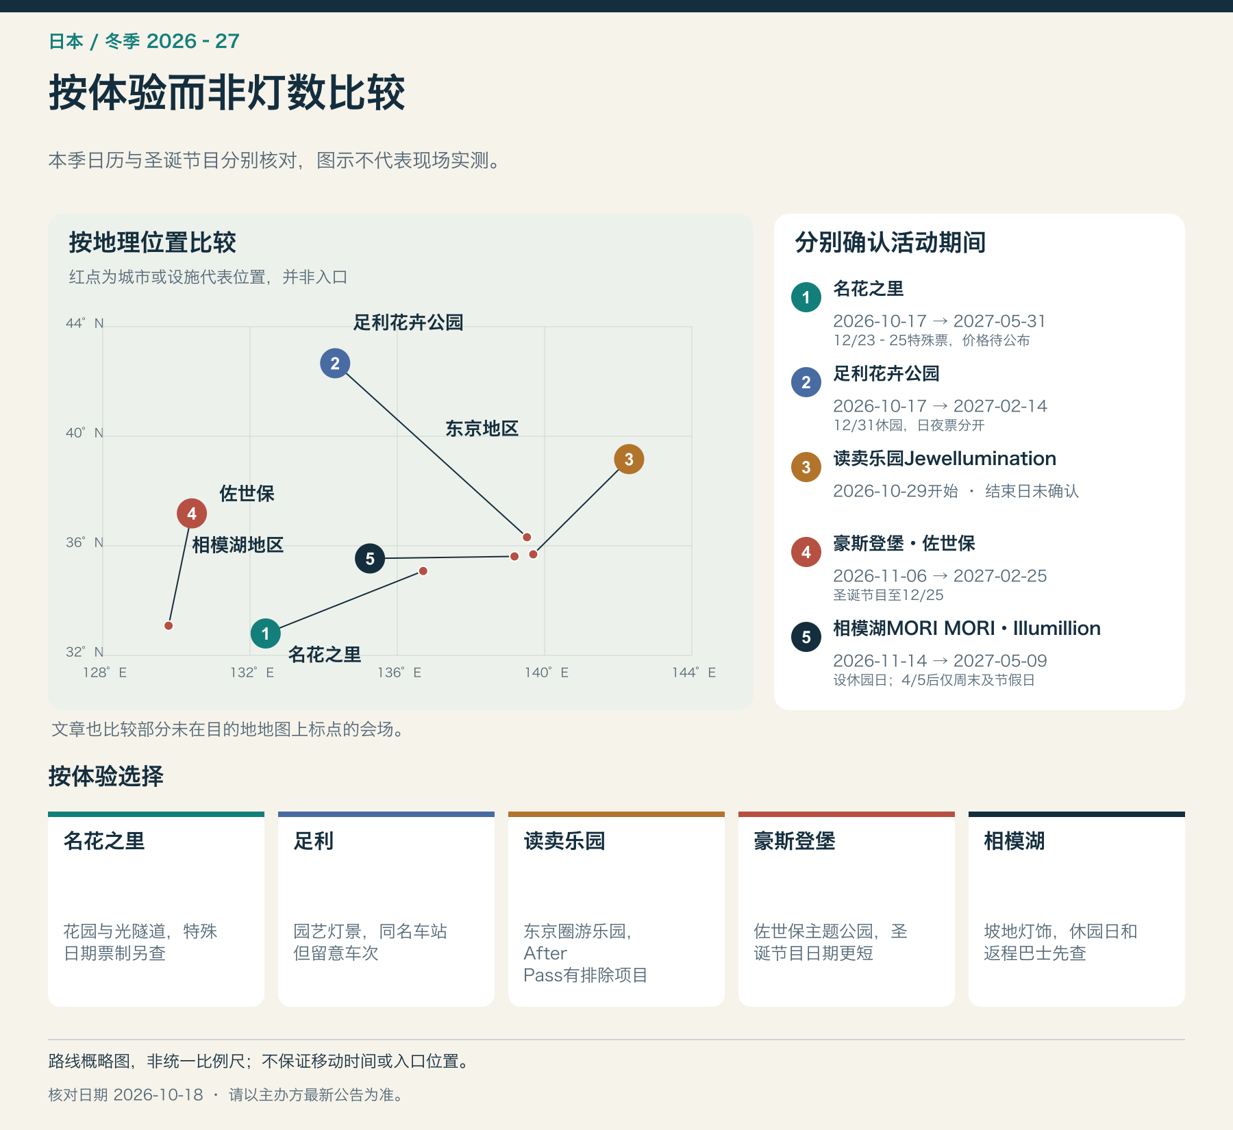Screen dimensions: 1233x1130
Task: Open the 足利 experience card
Action: (386, 909)
